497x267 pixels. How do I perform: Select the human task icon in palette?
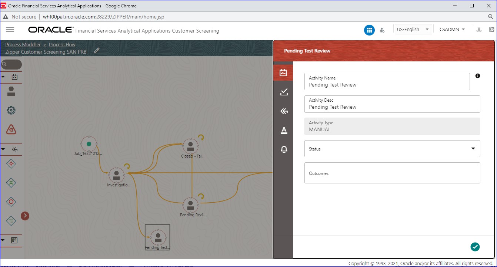pos(11,91)
